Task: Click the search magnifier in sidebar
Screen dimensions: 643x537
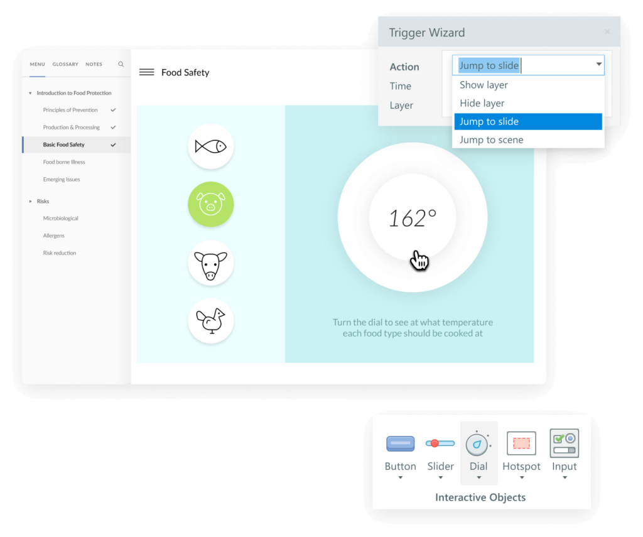Action: [121, 64]
